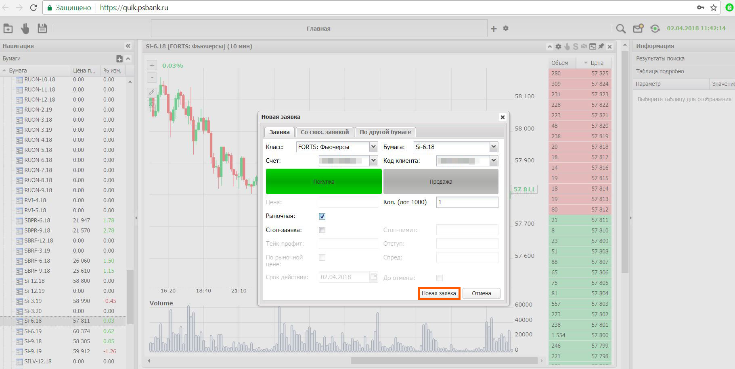Close the Si-6.18 chart panel
Screen dimensions: 735x369
pyautogui.click(x=610, y=47)
